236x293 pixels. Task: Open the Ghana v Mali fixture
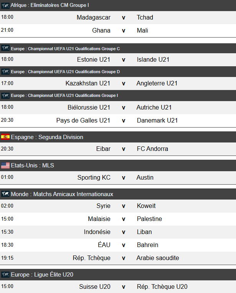123,31
